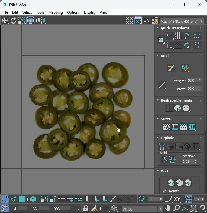Click the Strength value field
This screenshot has height=213, width=207.
[x=192, y=80]
